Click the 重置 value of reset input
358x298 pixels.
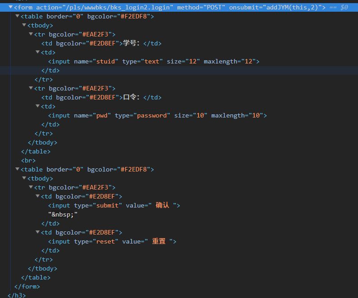click(159, 241)
